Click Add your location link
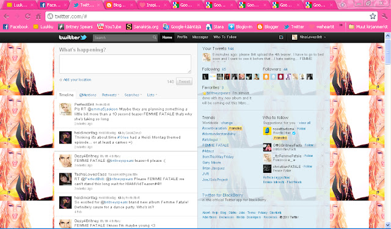Image resolution: width=391 pixels, height=229 pixels. click(x=78, y=80)
